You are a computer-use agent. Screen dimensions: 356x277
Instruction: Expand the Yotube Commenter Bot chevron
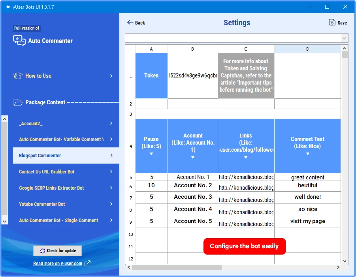pyautogui.click(x=111, y=204)
